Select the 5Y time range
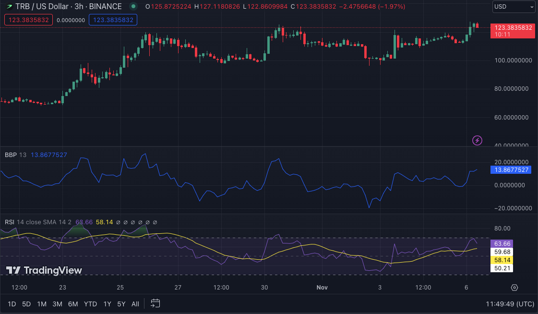This screenshot has width=538, height=314. [121, 304]
